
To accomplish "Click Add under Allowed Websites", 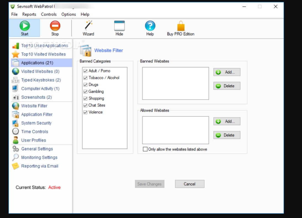I will 227,121.
